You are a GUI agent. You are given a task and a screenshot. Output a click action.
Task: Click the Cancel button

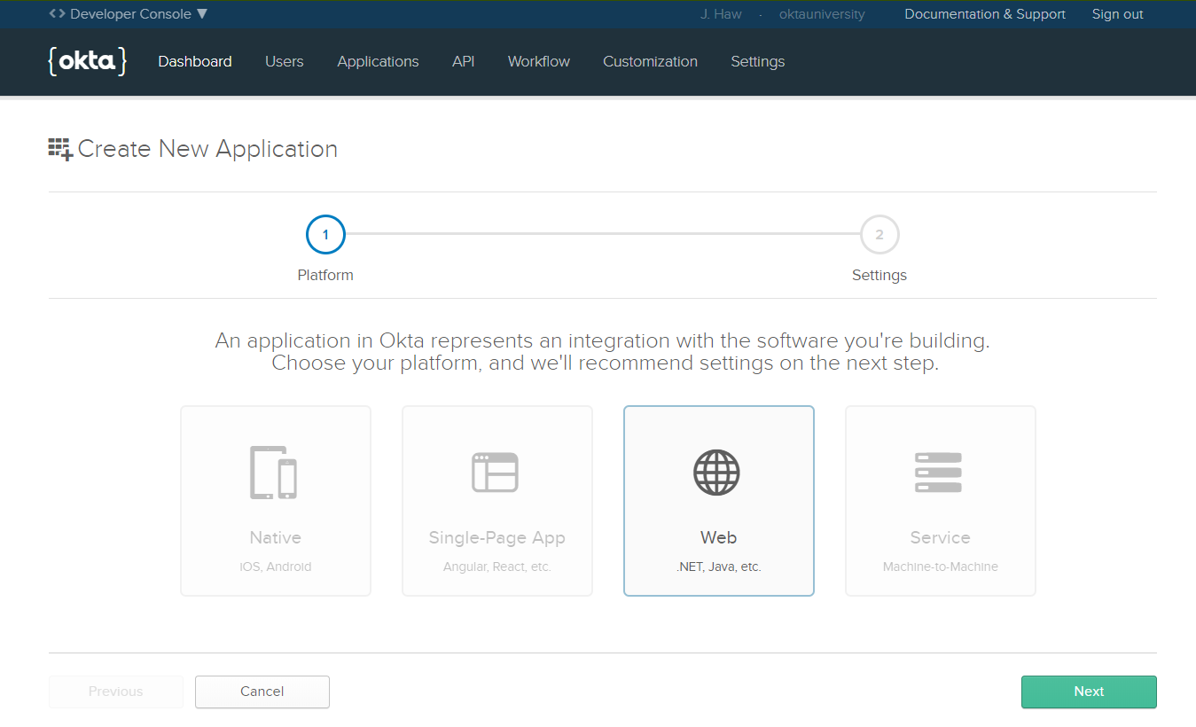[x=262, y=692]
